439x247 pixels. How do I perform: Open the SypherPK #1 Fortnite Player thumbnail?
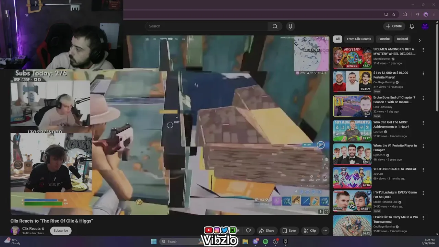tap(352, 154)
